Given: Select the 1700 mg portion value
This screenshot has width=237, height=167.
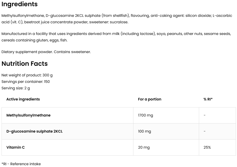Looking at the screenshot, I should pyautogui.click(x=145, y=115).
